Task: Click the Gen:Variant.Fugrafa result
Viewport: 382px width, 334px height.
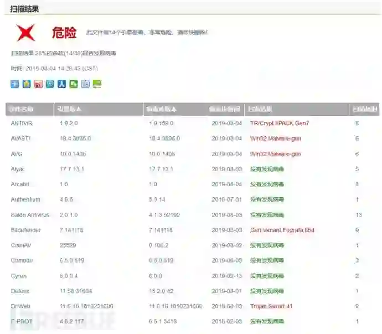Action: coord(282,230)
